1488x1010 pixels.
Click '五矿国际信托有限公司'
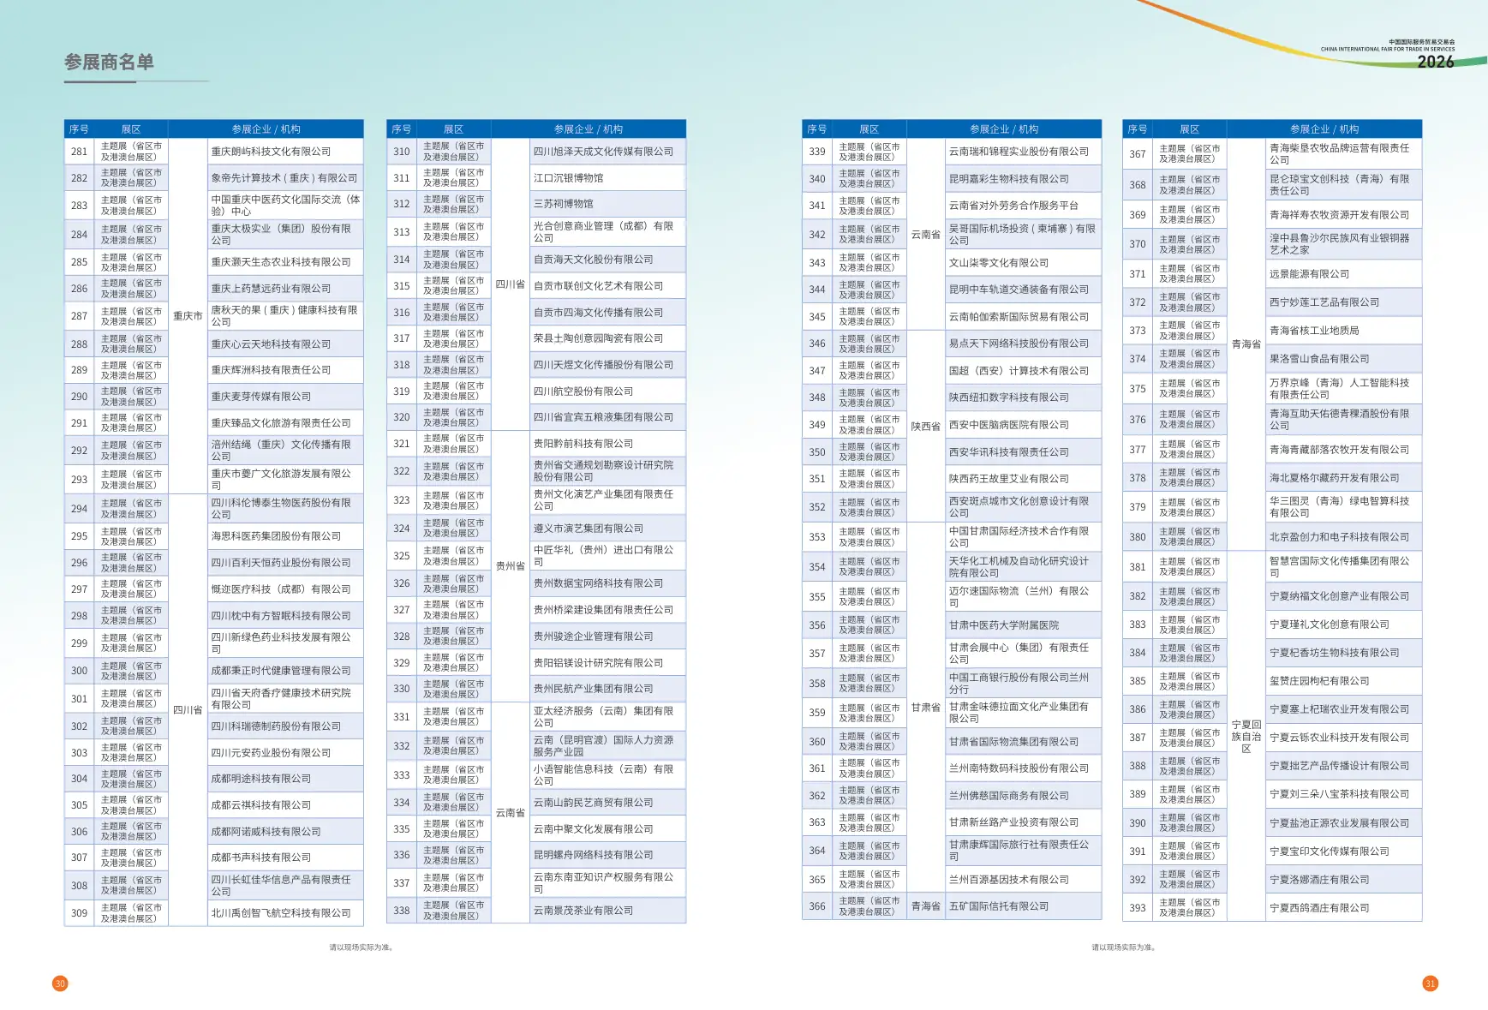coord(999,906)
